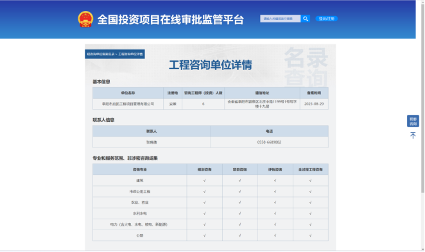The image size is (425, 252).
Task: Select the phone number 0558-6689882 cell
Action: (269, 142)
